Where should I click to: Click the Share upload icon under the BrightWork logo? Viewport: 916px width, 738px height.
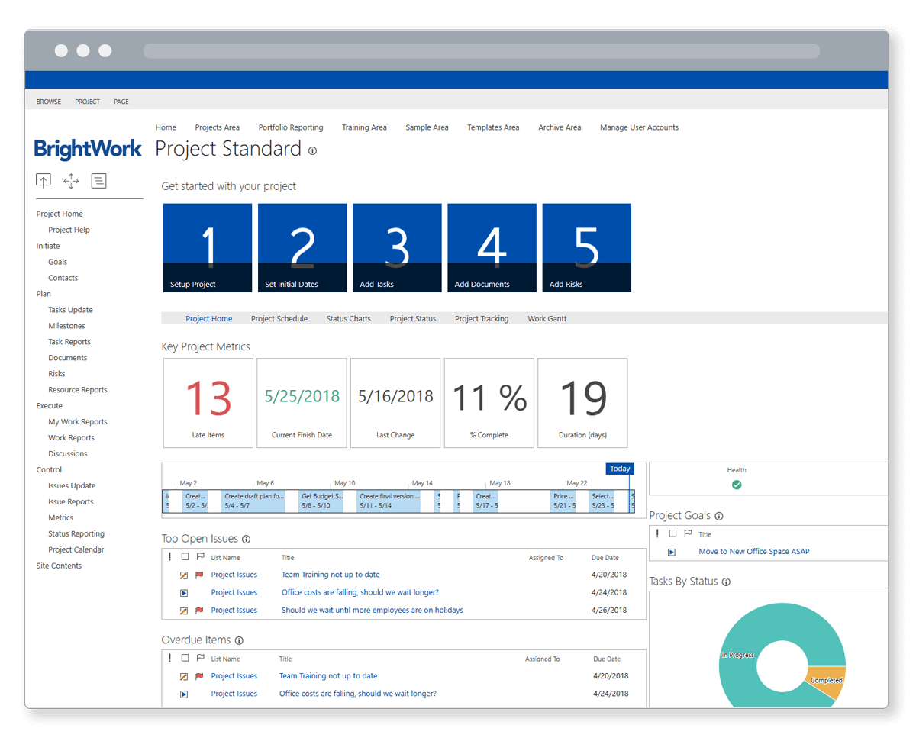coord(44,181)
